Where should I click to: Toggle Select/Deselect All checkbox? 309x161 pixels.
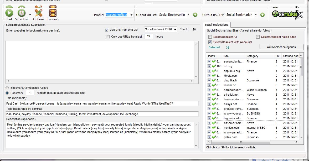[210, 37]
